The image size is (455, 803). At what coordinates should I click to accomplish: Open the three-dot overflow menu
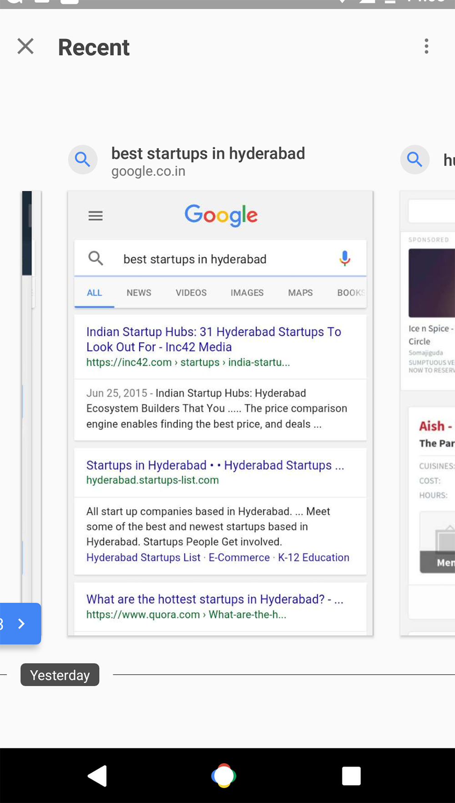pos(426,46)
